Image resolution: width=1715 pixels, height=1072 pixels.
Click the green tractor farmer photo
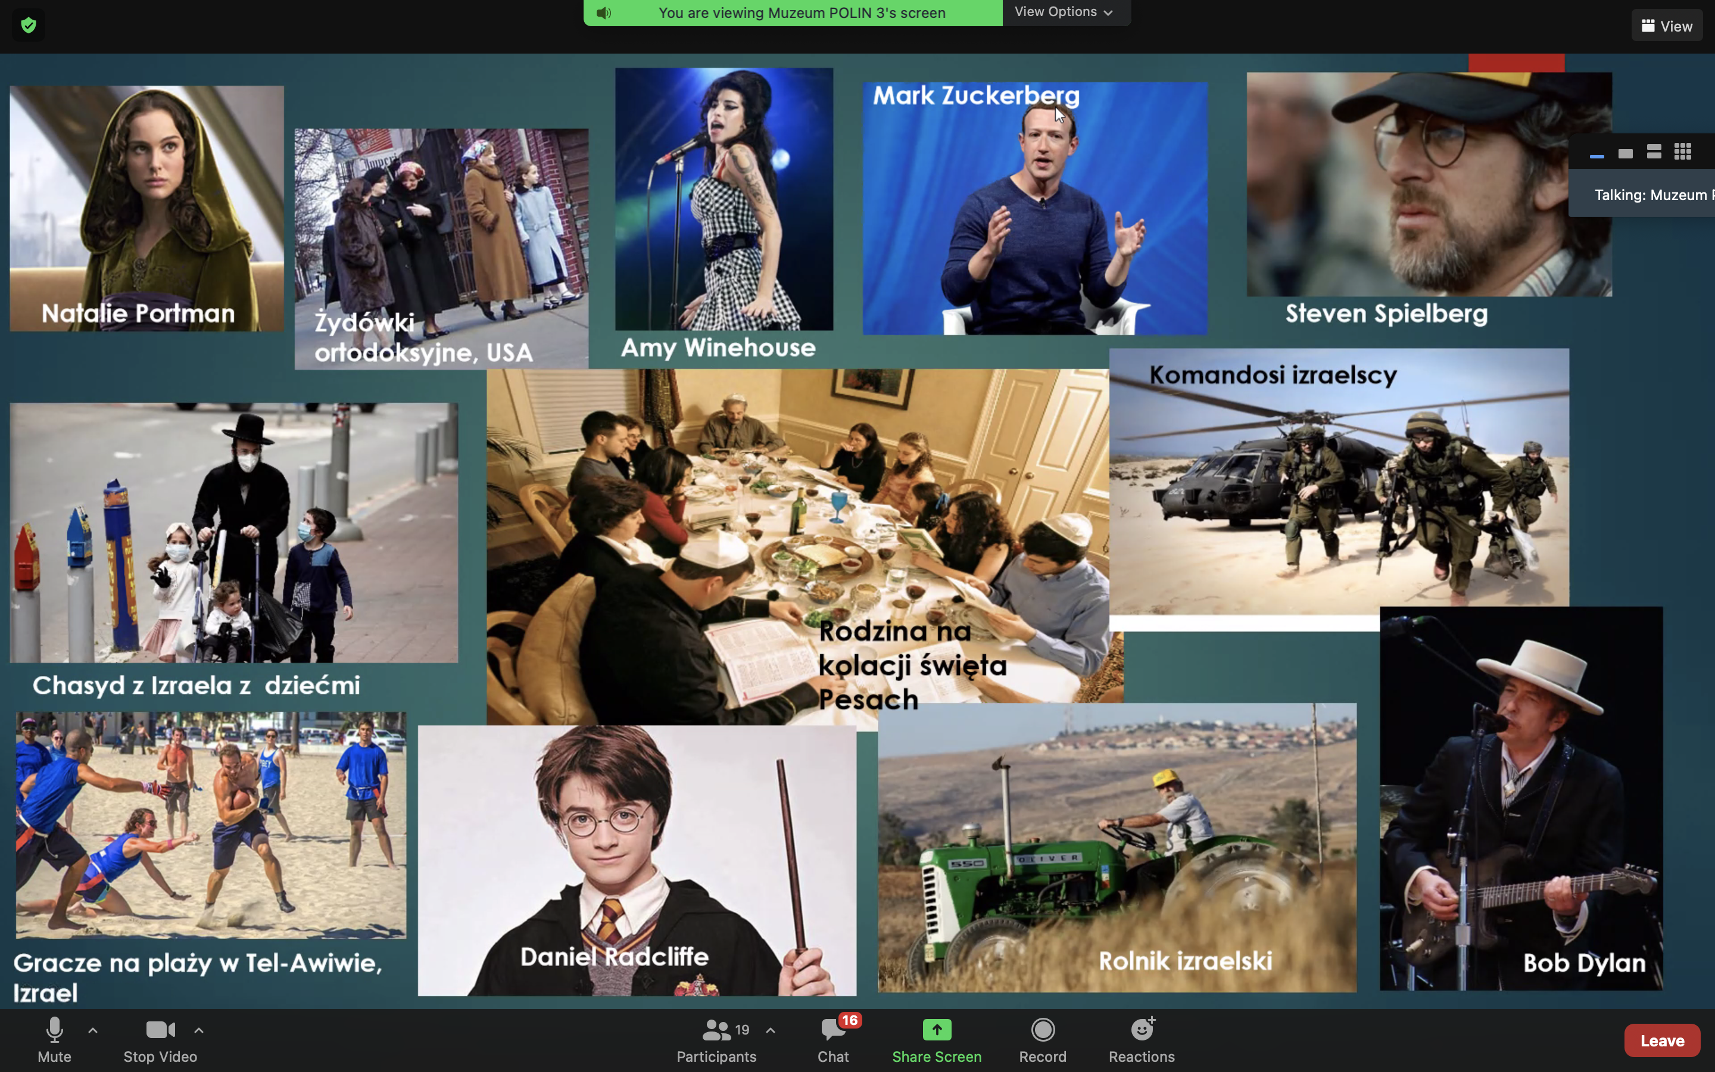1117,847
